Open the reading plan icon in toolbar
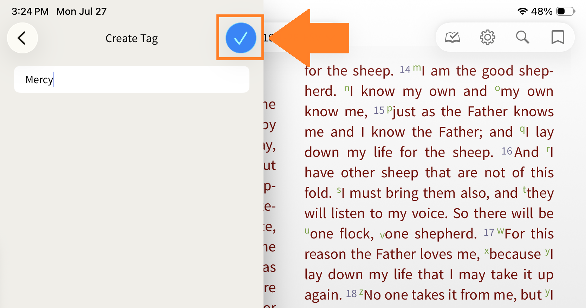 coord(452,37)
